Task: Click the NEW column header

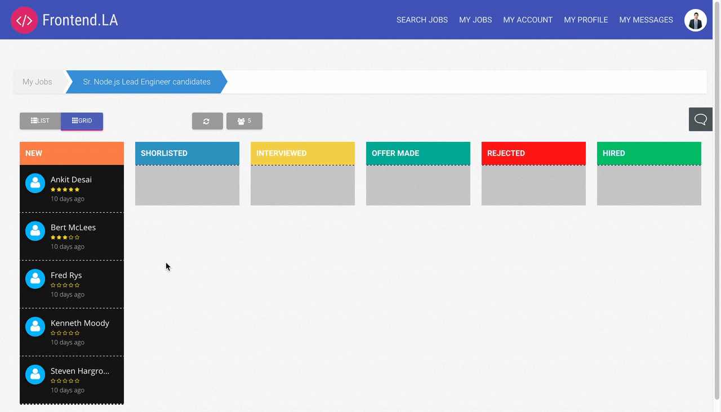Action: tap(72, 153)
